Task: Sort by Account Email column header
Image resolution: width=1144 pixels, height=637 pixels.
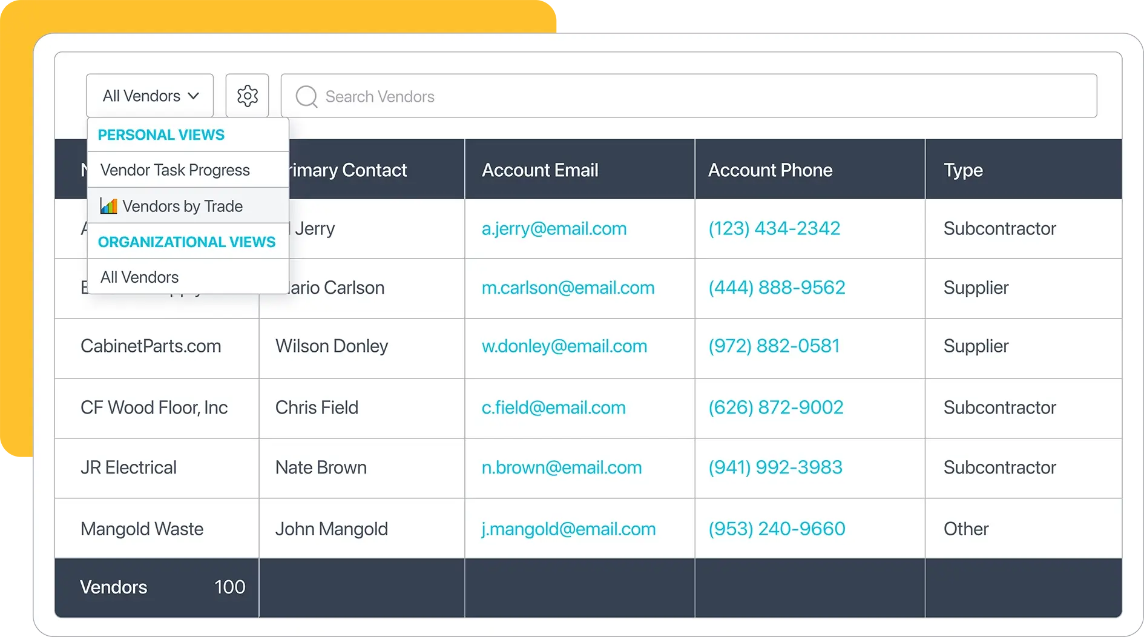Action: point(540,170)
